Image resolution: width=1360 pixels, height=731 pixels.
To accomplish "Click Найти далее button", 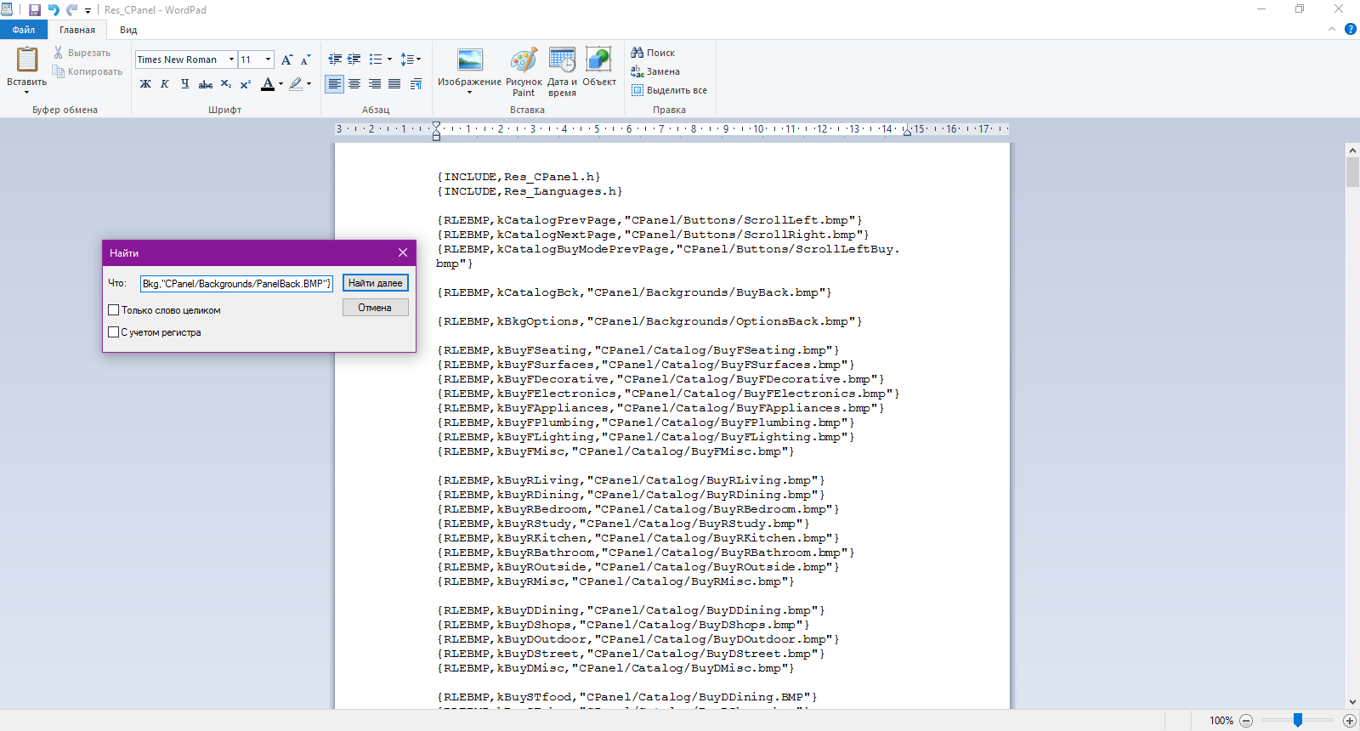I will coord(376,283).
